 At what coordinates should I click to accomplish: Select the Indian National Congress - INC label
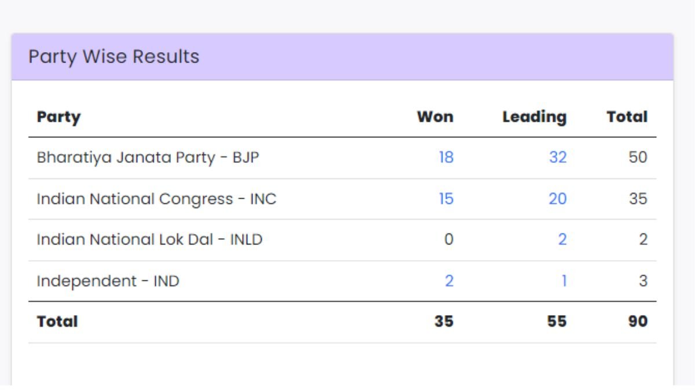coord(156,199)
